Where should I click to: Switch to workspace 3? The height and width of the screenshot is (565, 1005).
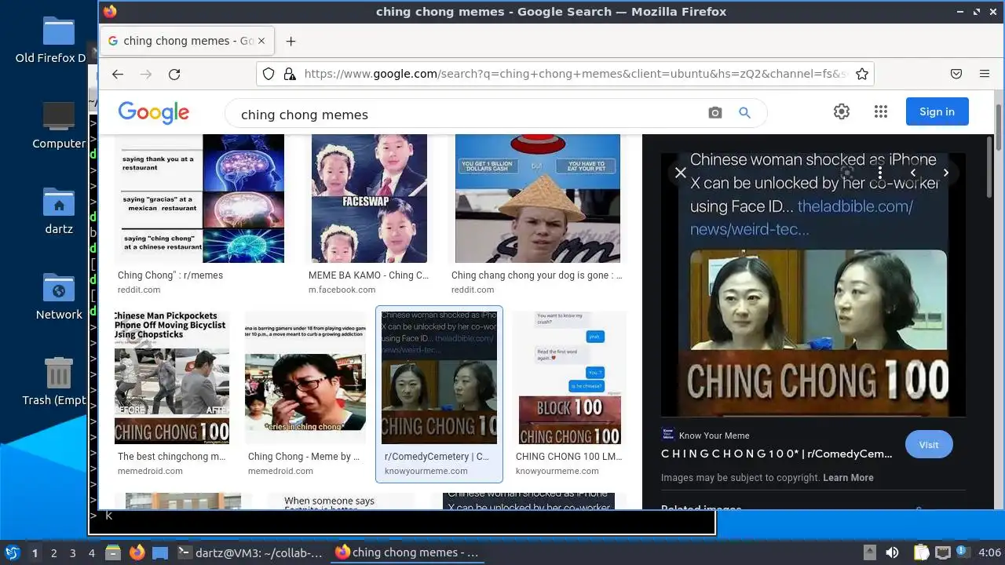pos(72,553)
